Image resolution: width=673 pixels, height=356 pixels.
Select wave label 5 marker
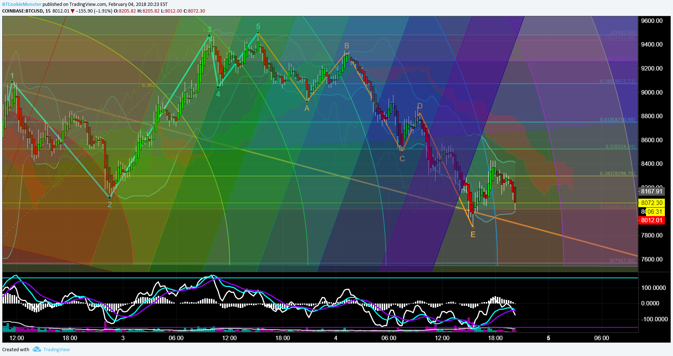[258, 27]
